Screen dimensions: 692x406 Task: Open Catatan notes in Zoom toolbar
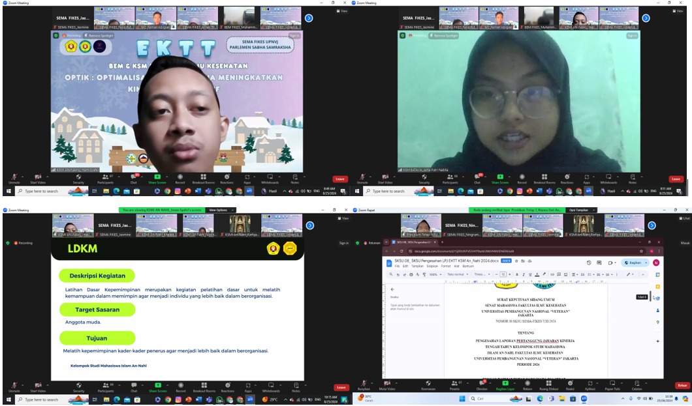[637, 384]
